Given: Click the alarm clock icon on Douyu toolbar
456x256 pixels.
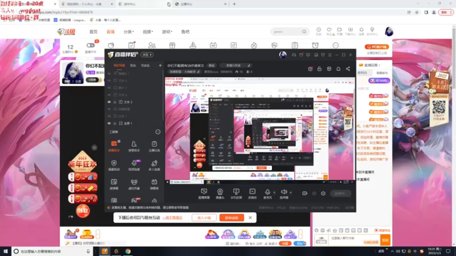Looking at the screenshot, I should 315,46.
